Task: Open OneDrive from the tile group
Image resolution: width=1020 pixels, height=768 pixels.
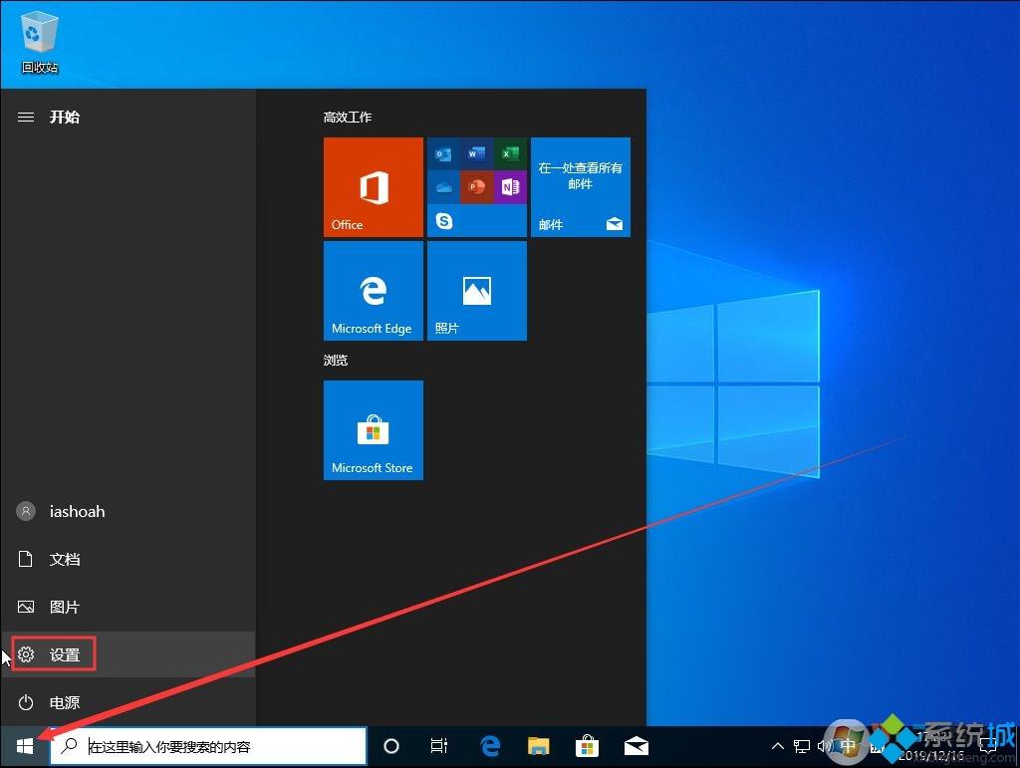Action: (x=444, y=187)
